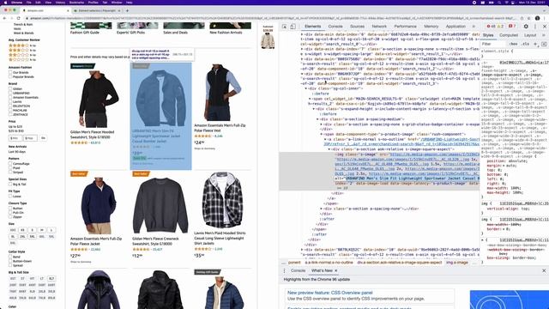The height and width of the screenshot is (309, 549).
Task: Go back with the browser back arrow
Action: pyautogui.click(x=4, y=18)
